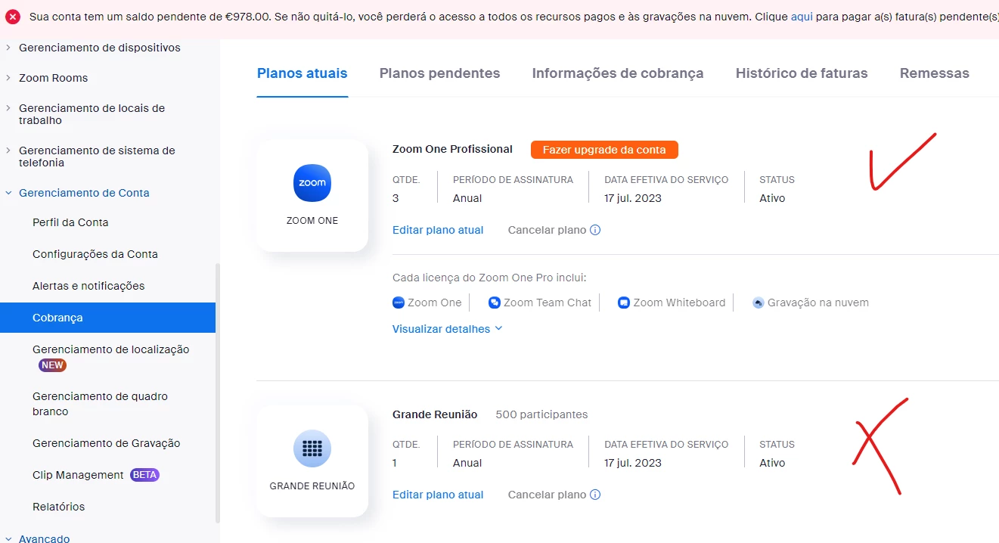The height and width of the screenshot is (543, 999).
Task: Click the 'aqui' link to pay invoices
Action: click(x=802, y=17)
